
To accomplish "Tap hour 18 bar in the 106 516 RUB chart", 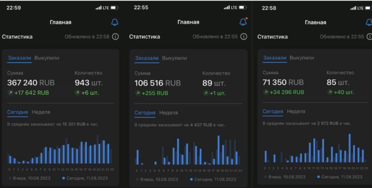I will click(218, 150).
